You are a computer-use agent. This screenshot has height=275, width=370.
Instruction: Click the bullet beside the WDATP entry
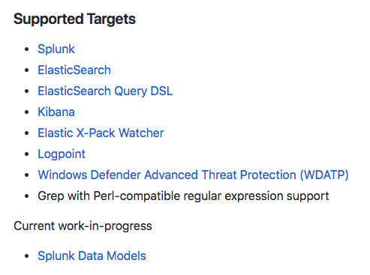pyautogui.click(x=27, y=175)
